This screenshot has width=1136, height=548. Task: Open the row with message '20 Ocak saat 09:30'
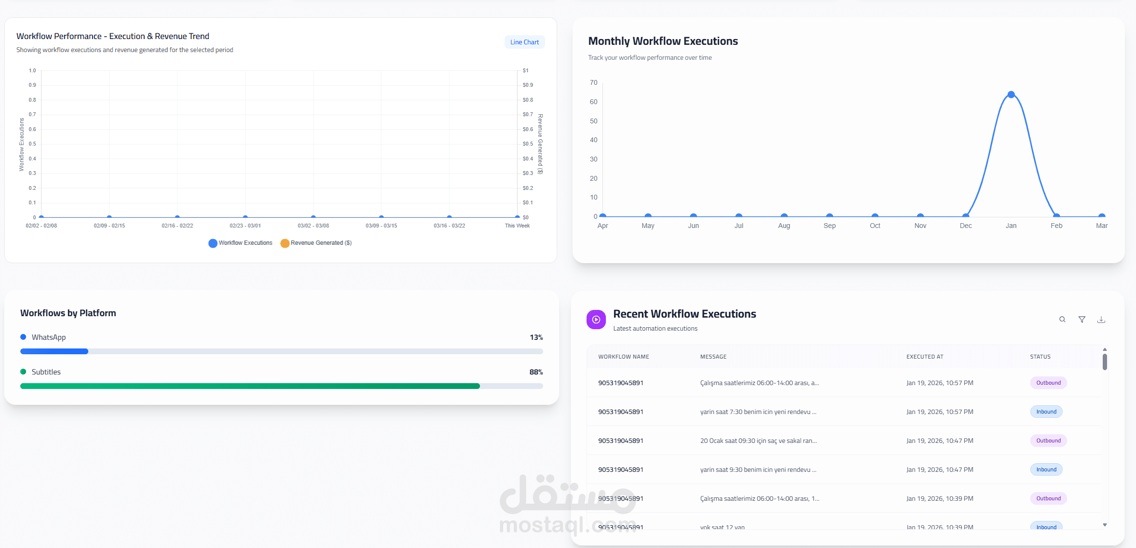tap(758, 441)
